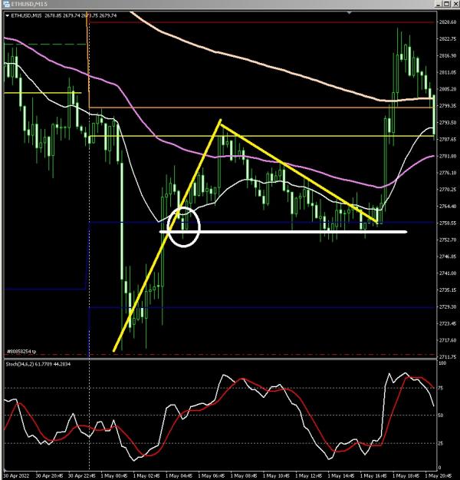This screenshot has width=460, height=480.
Task: Click the 30 Apr 2022 time label
Action: 17,476
